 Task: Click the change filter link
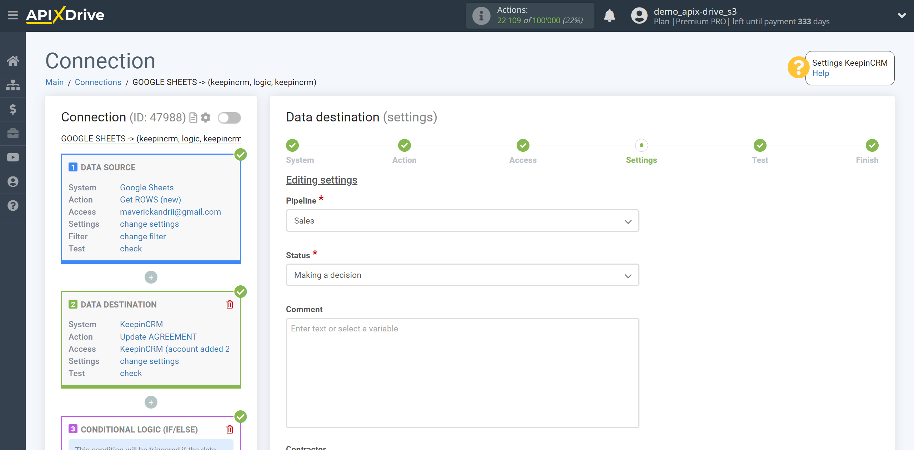click(x=143, y=236)
